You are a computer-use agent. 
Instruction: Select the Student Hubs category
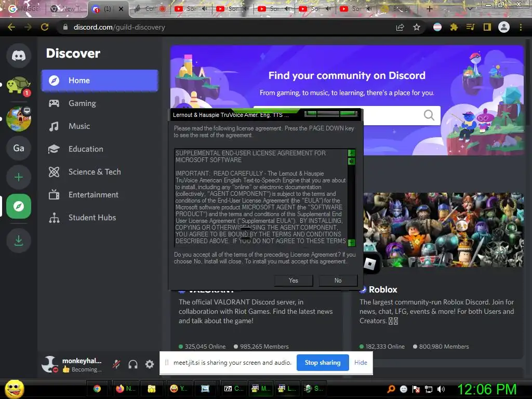point(100,218)
